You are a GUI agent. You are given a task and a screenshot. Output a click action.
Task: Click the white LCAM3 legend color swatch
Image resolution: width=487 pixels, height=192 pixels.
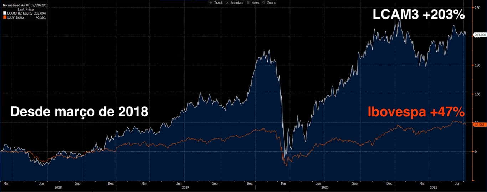point(4,13)
